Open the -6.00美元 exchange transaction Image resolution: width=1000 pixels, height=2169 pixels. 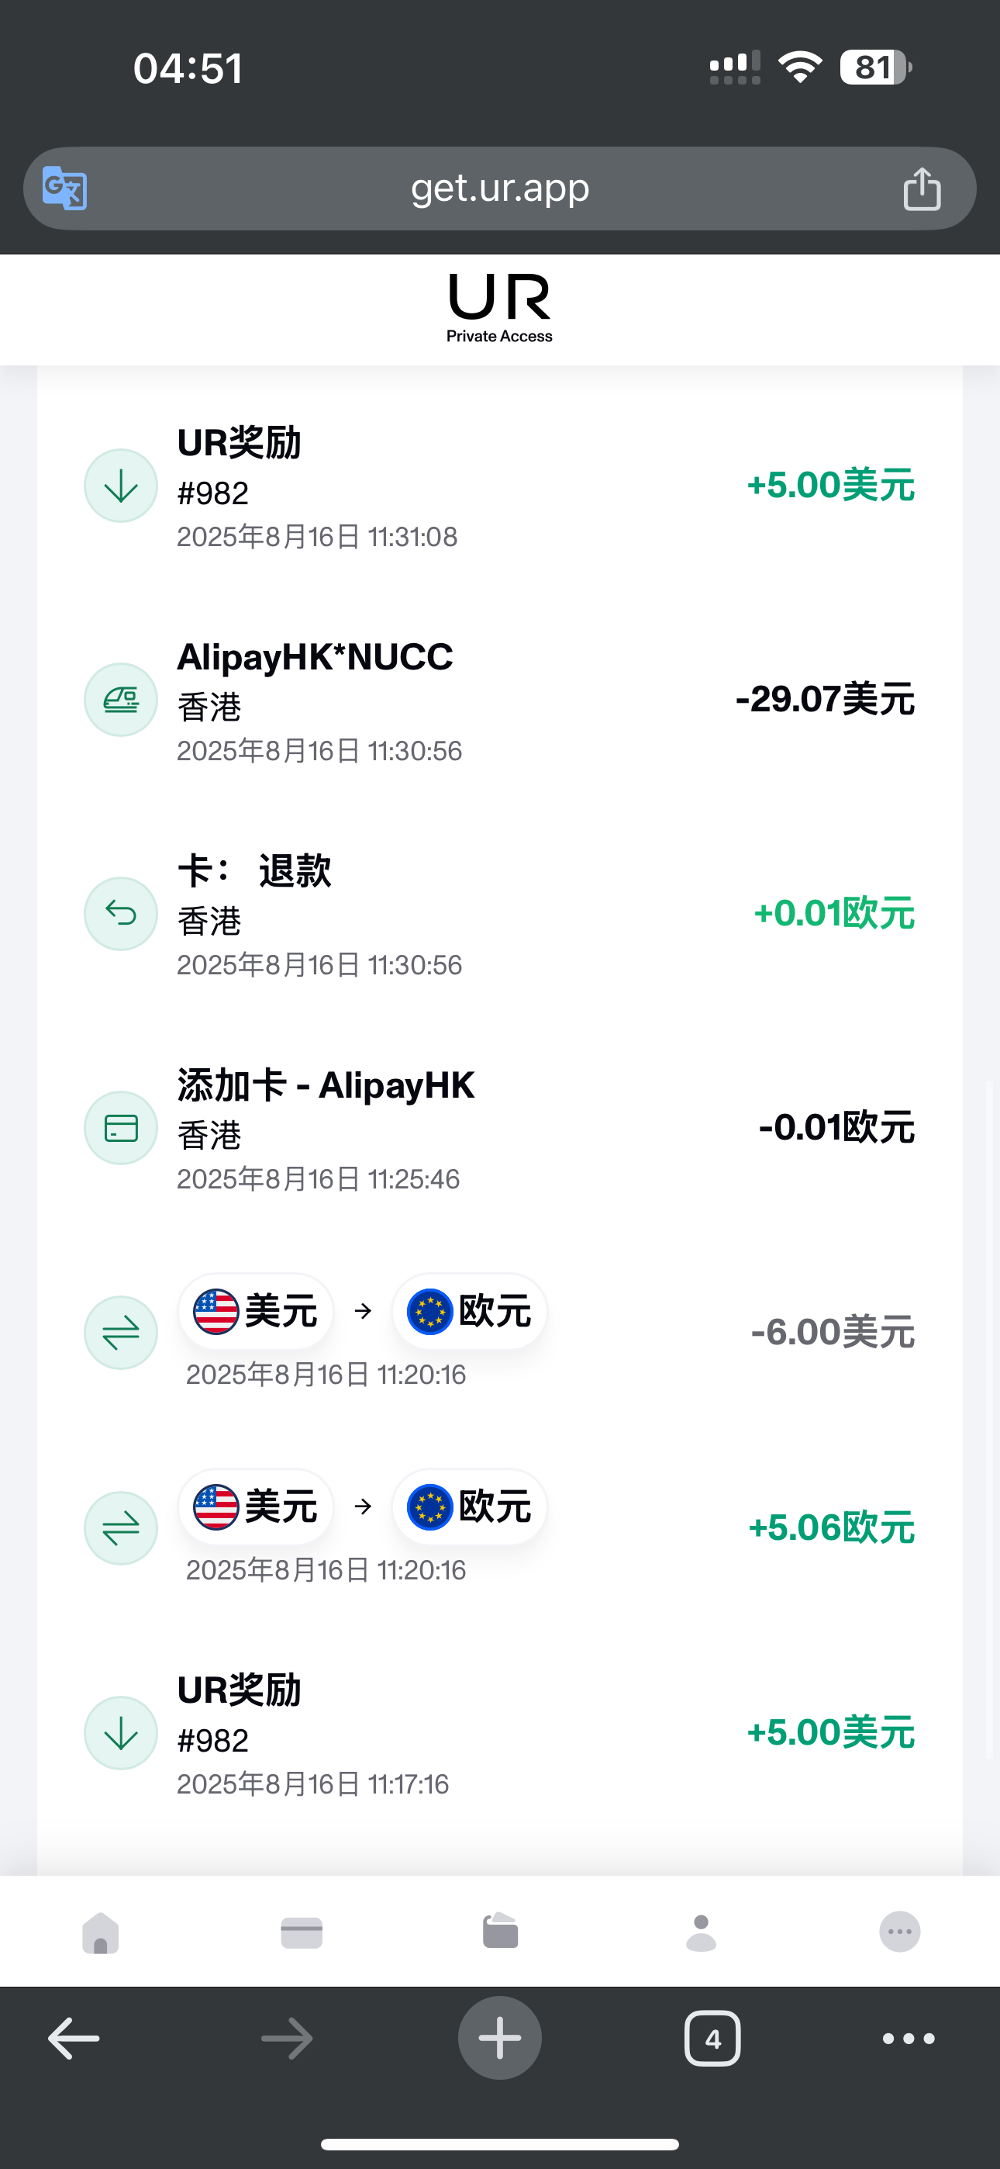click(x=500, y=1332)
